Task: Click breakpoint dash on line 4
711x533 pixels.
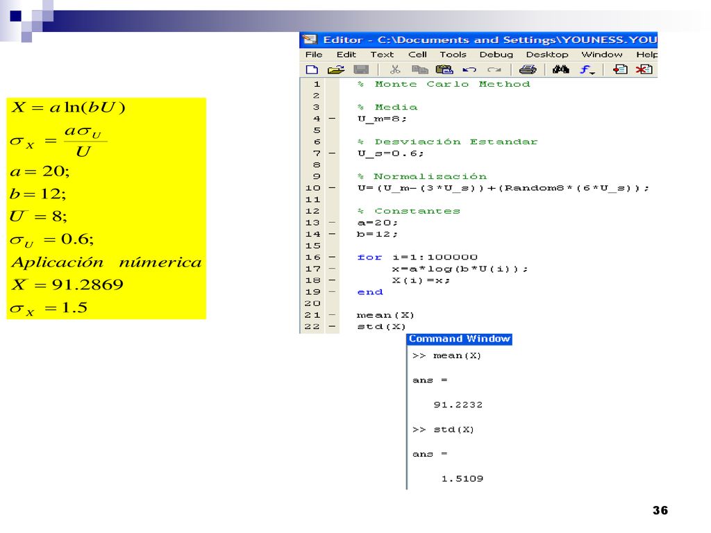Action: click(332, 119)
